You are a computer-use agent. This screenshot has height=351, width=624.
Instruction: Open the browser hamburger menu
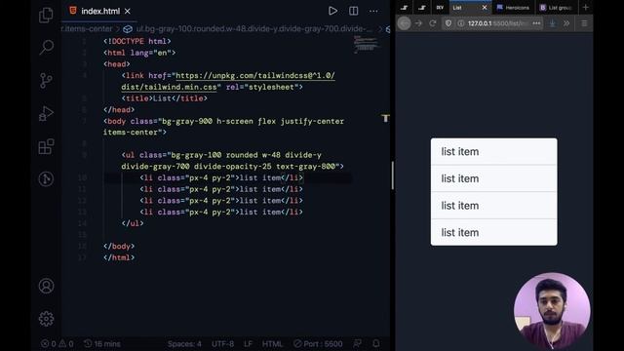pos(584,23)
